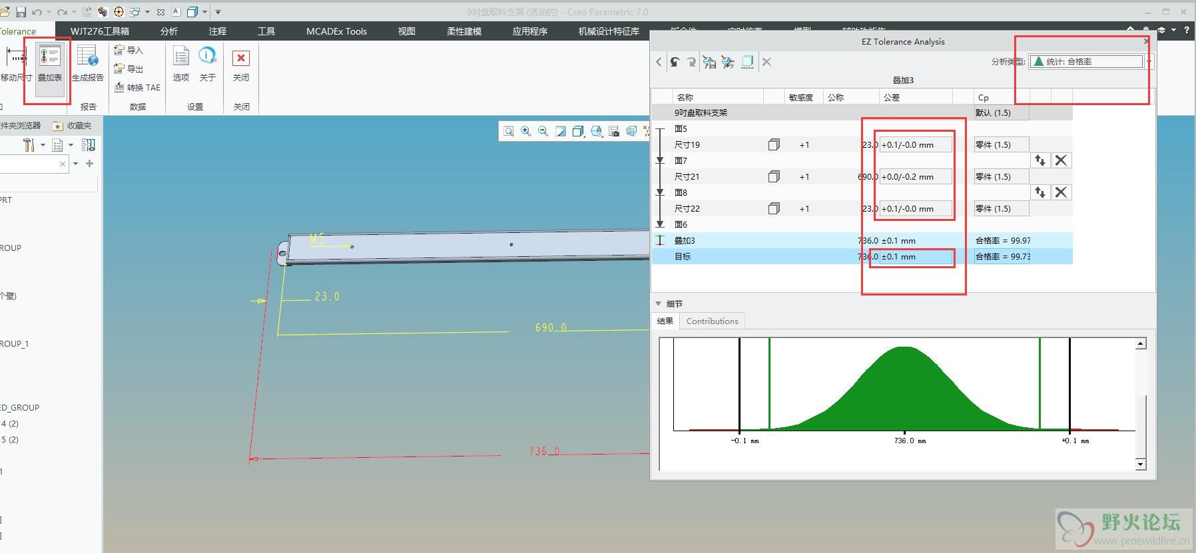This screenshot has height=553, width=1196.
Task: Clear the model tree search with X
Action: pos(63,164)
